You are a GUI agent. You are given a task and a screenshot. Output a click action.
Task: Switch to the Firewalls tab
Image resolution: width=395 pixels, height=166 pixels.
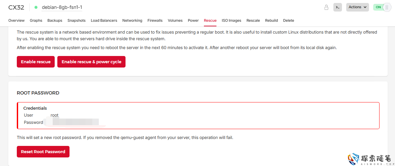pos(155,20)
